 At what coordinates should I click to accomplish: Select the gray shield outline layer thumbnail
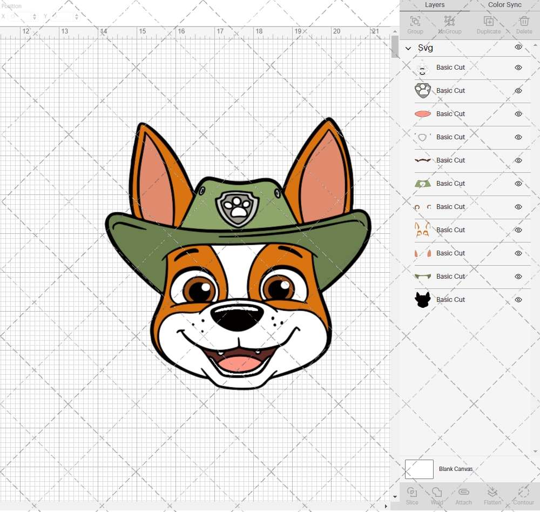click(423, 137)
